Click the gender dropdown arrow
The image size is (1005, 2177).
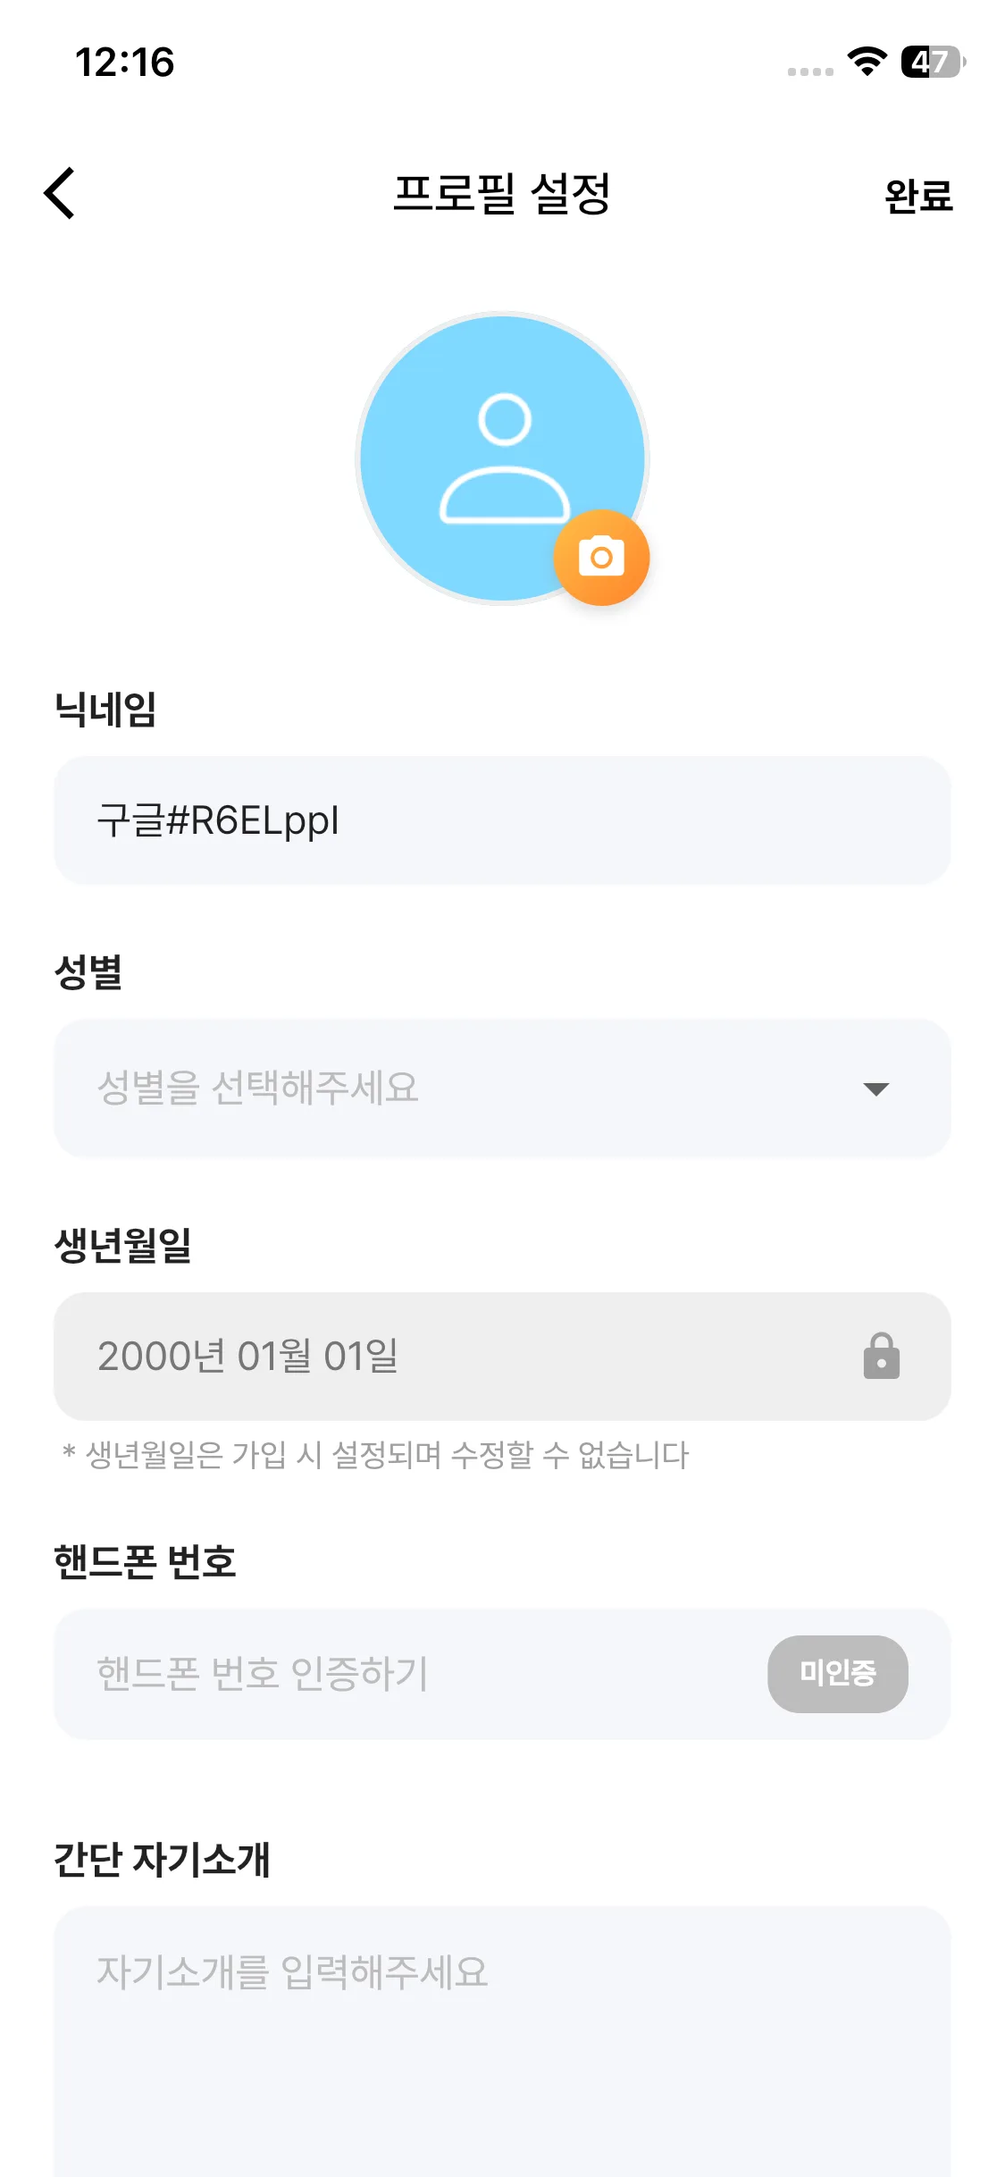click(875, 1088)
